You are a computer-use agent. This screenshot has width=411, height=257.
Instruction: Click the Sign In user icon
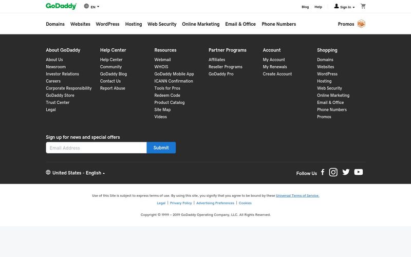(x=337, y=6)
